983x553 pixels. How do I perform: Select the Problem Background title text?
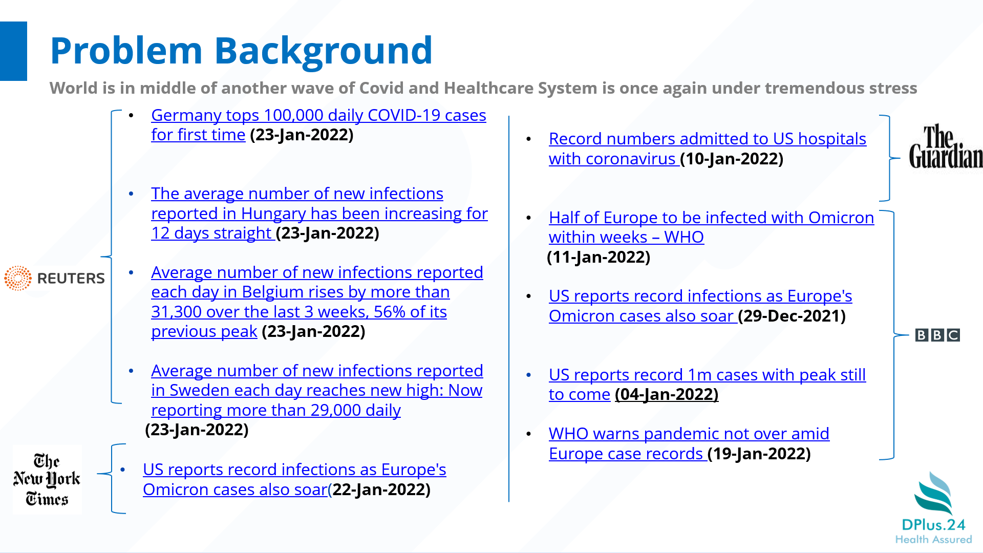tap(241, 51)
